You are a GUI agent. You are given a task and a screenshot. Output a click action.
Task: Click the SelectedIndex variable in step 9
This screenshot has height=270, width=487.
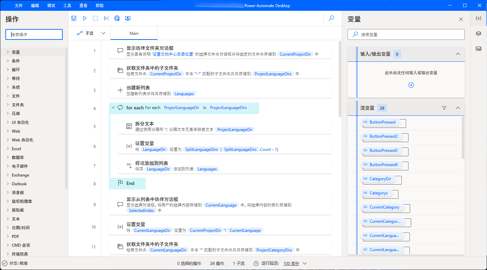[142, 211]
